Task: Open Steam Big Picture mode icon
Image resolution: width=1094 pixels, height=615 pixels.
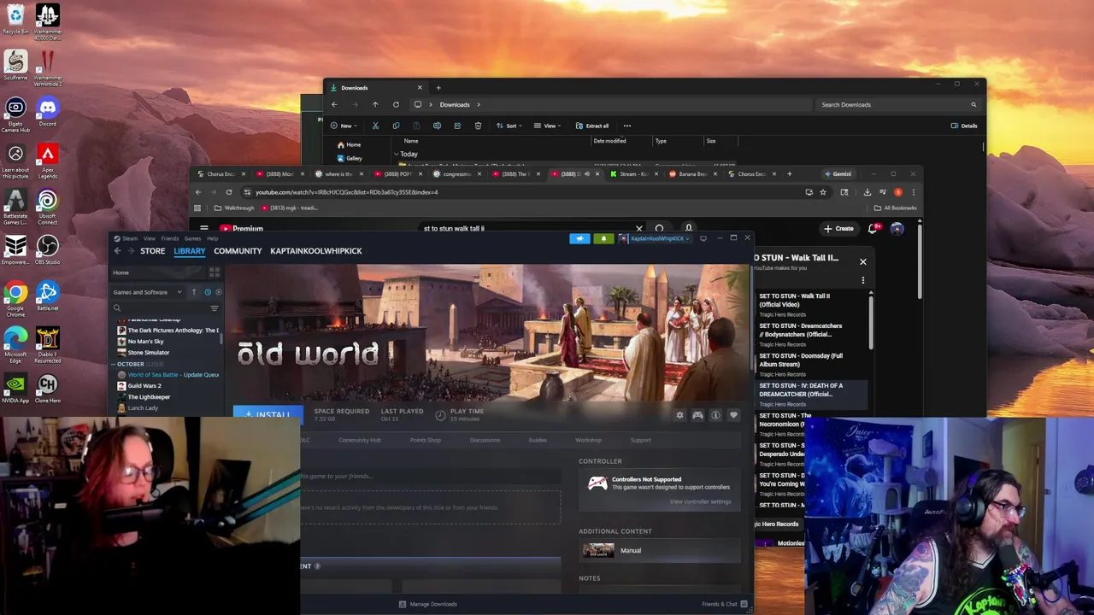Action: pos(703,238)
